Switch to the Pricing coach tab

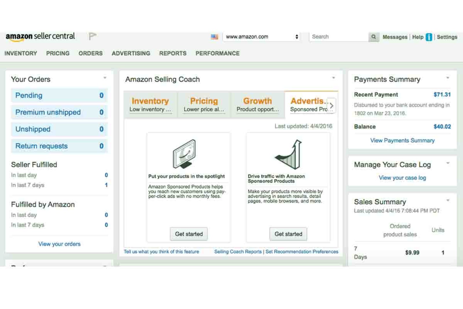204,105
